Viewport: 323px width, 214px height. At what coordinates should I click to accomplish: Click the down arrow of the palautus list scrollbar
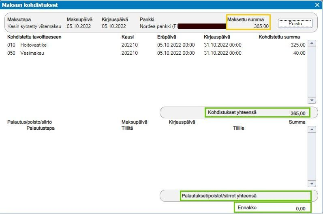coord(312,184)
